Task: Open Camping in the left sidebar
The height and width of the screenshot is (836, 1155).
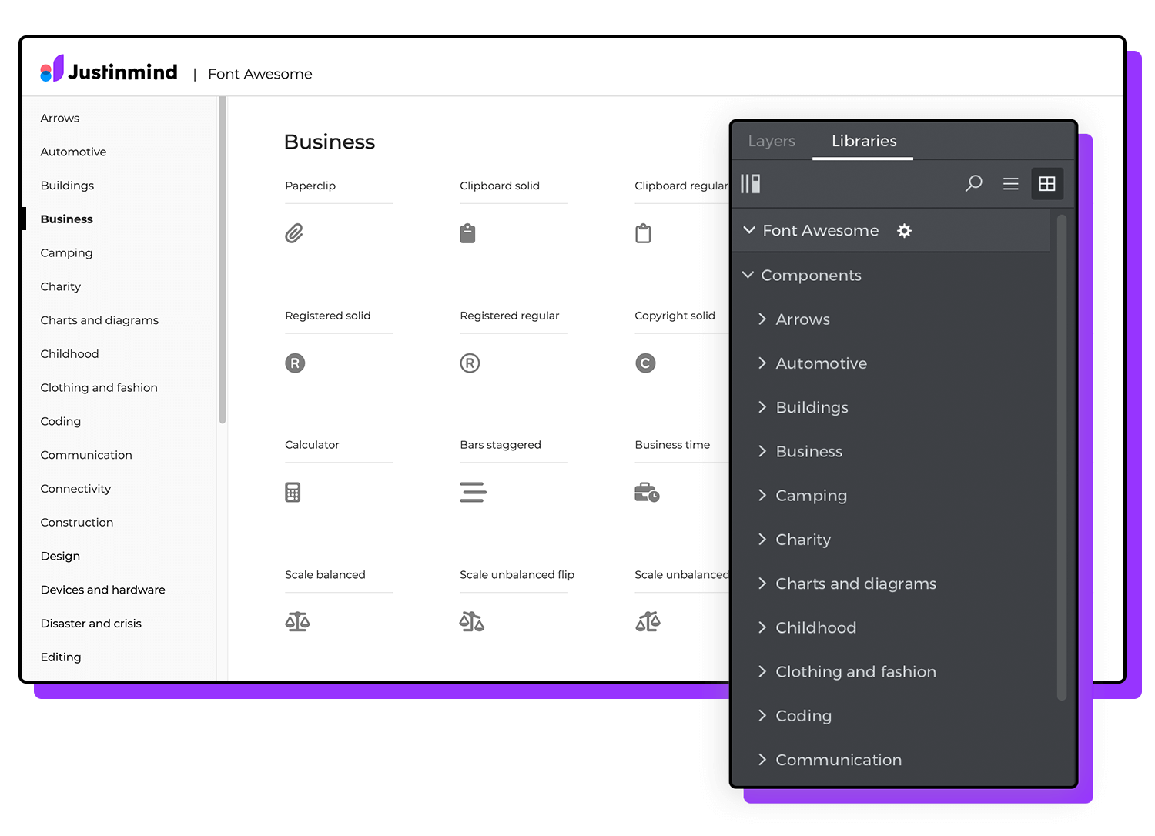Action: click(x=66, y=253)
